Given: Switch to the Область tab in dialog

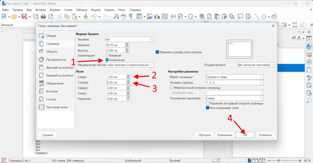Looking at the screenshot, I should pyautogui.click(x=56, y=52).
